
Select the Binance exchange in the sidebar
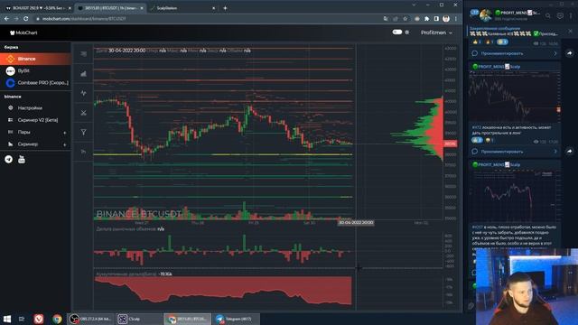click(35, 59)
